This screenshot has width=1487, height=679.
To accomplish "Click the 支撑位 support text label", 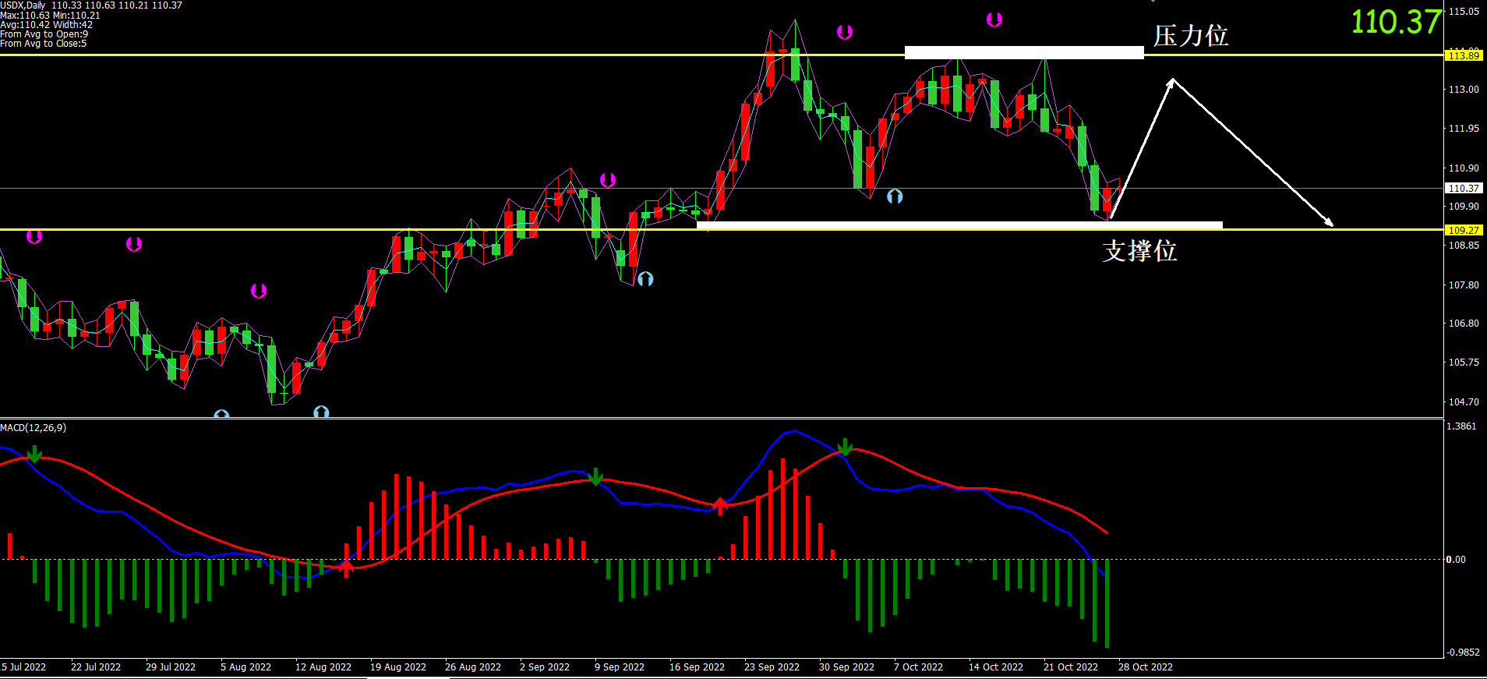I will click(x=1139, y=251).
